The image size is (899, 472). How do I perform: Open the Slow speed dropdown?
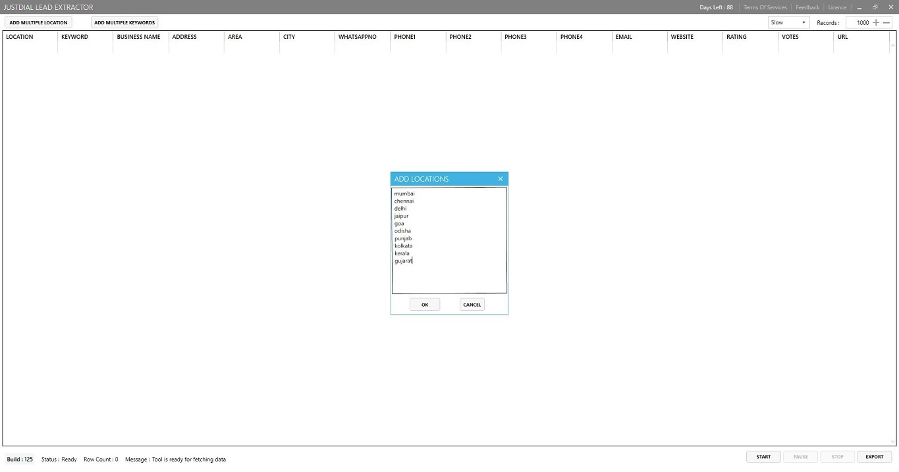tap(788, 22)
